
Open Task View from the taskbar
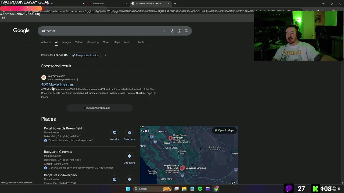(177, 189)
